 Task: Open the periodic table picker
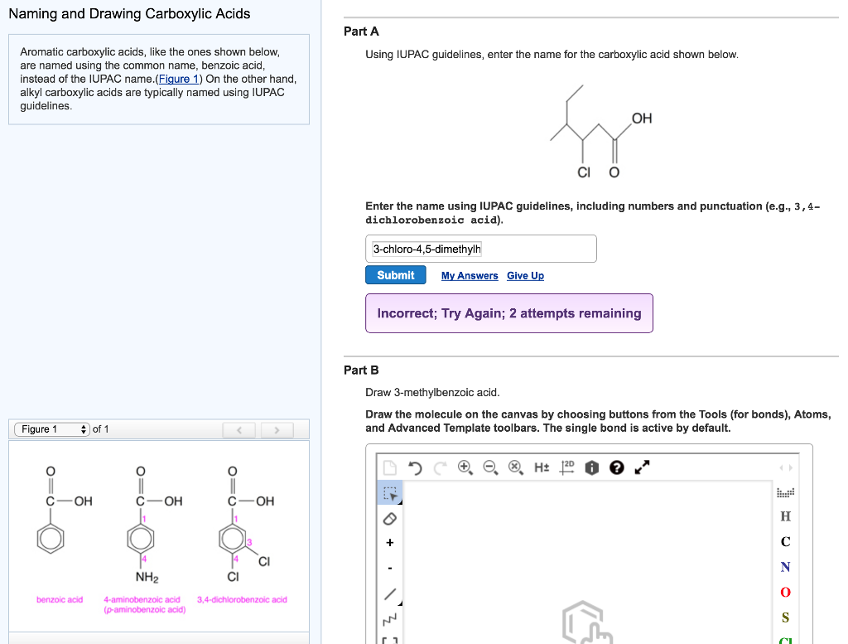pos(785,491)
